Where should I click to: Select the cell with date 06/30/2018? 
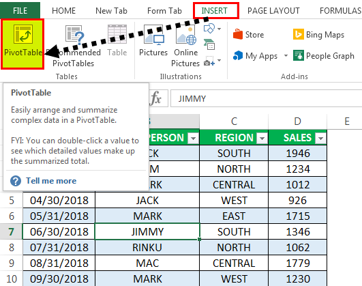pyautogui.click(x=59, y=231)
